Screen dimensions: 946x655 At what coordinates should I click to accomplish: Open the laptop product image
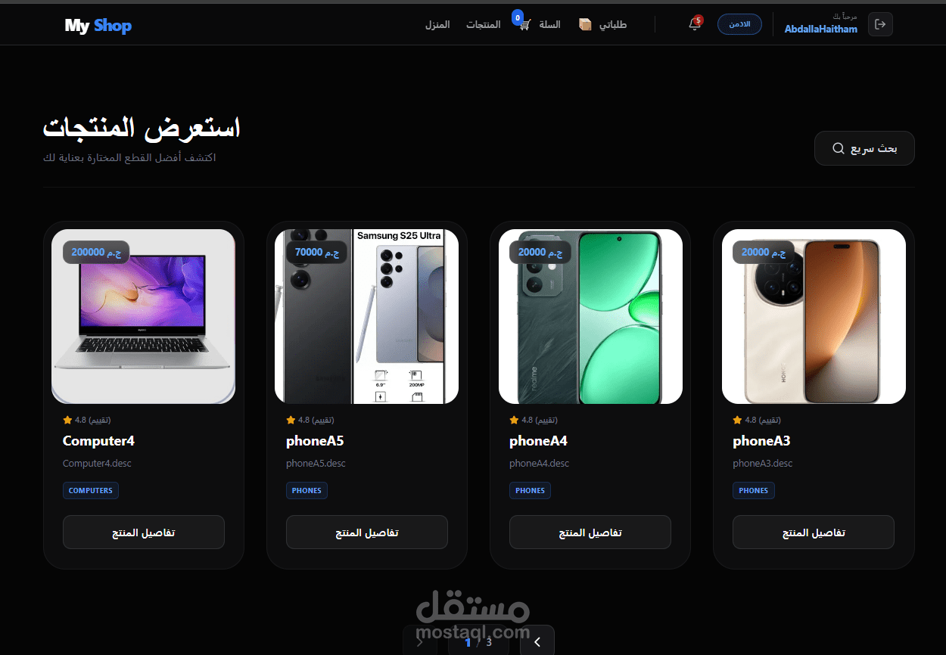(144, 317)
